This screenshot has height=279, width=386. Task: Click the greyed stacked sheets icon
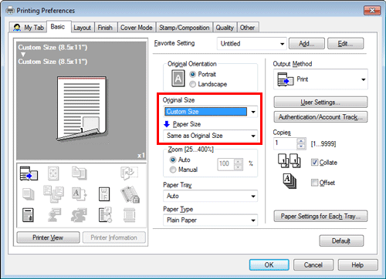click(x=28, y=194)
